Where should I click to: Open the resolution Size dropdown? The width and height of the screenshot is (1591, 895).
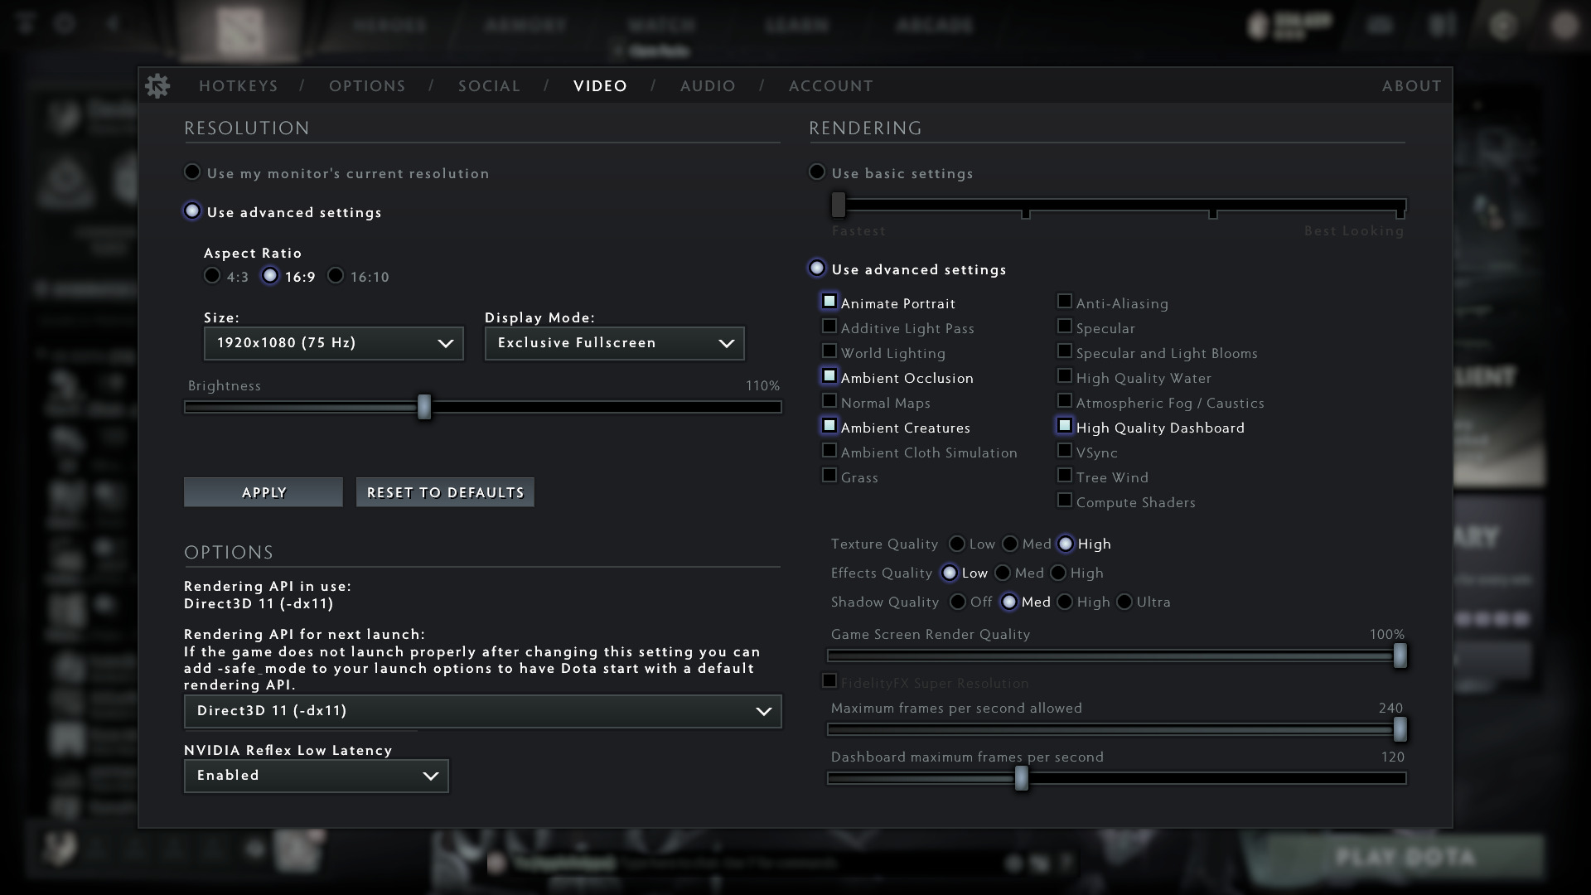[333, 343]
